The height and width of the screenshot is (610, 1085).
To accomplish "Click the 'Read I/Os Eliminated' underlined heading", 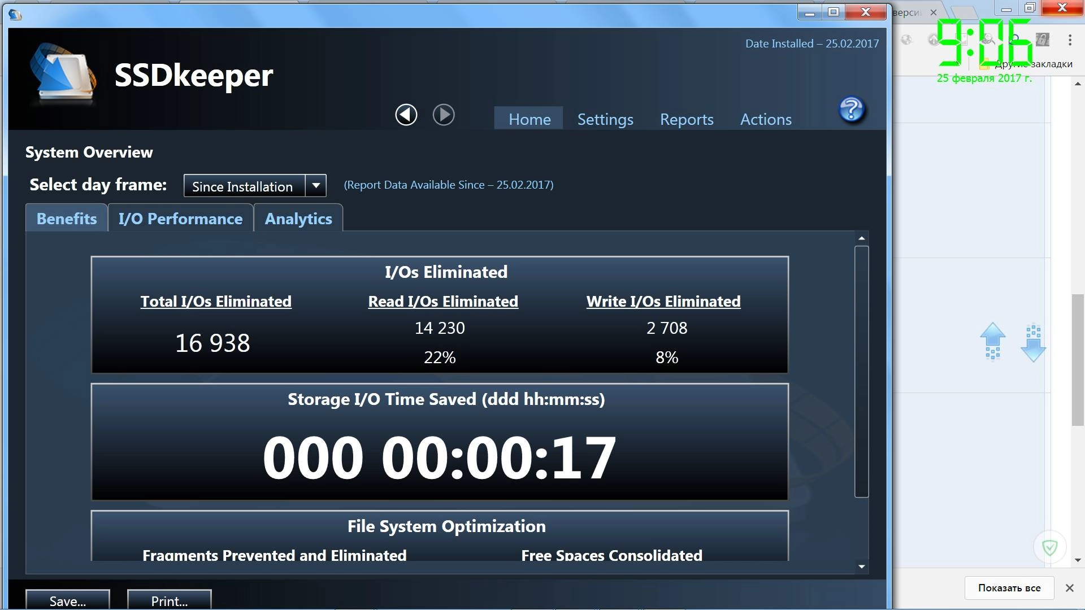I will pyautogui.click(x=443, y=302).
